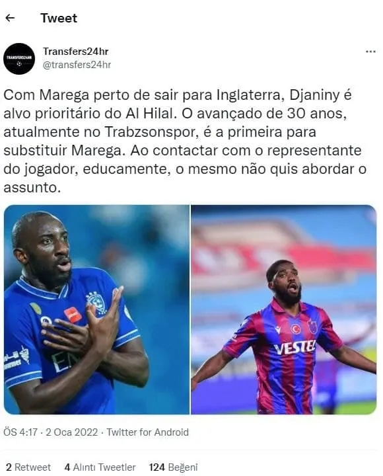Open the three-dot more options menu
Viewport: 383px width, 476px height.
tap(370, 52)
